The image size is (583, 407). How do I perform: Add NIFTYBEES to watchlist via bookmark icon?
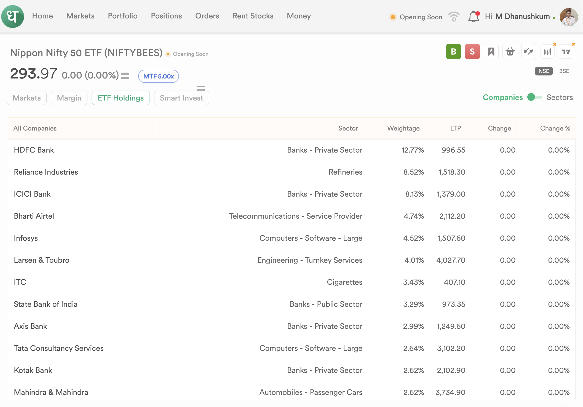pyautogui.click(x=491, y=51)
